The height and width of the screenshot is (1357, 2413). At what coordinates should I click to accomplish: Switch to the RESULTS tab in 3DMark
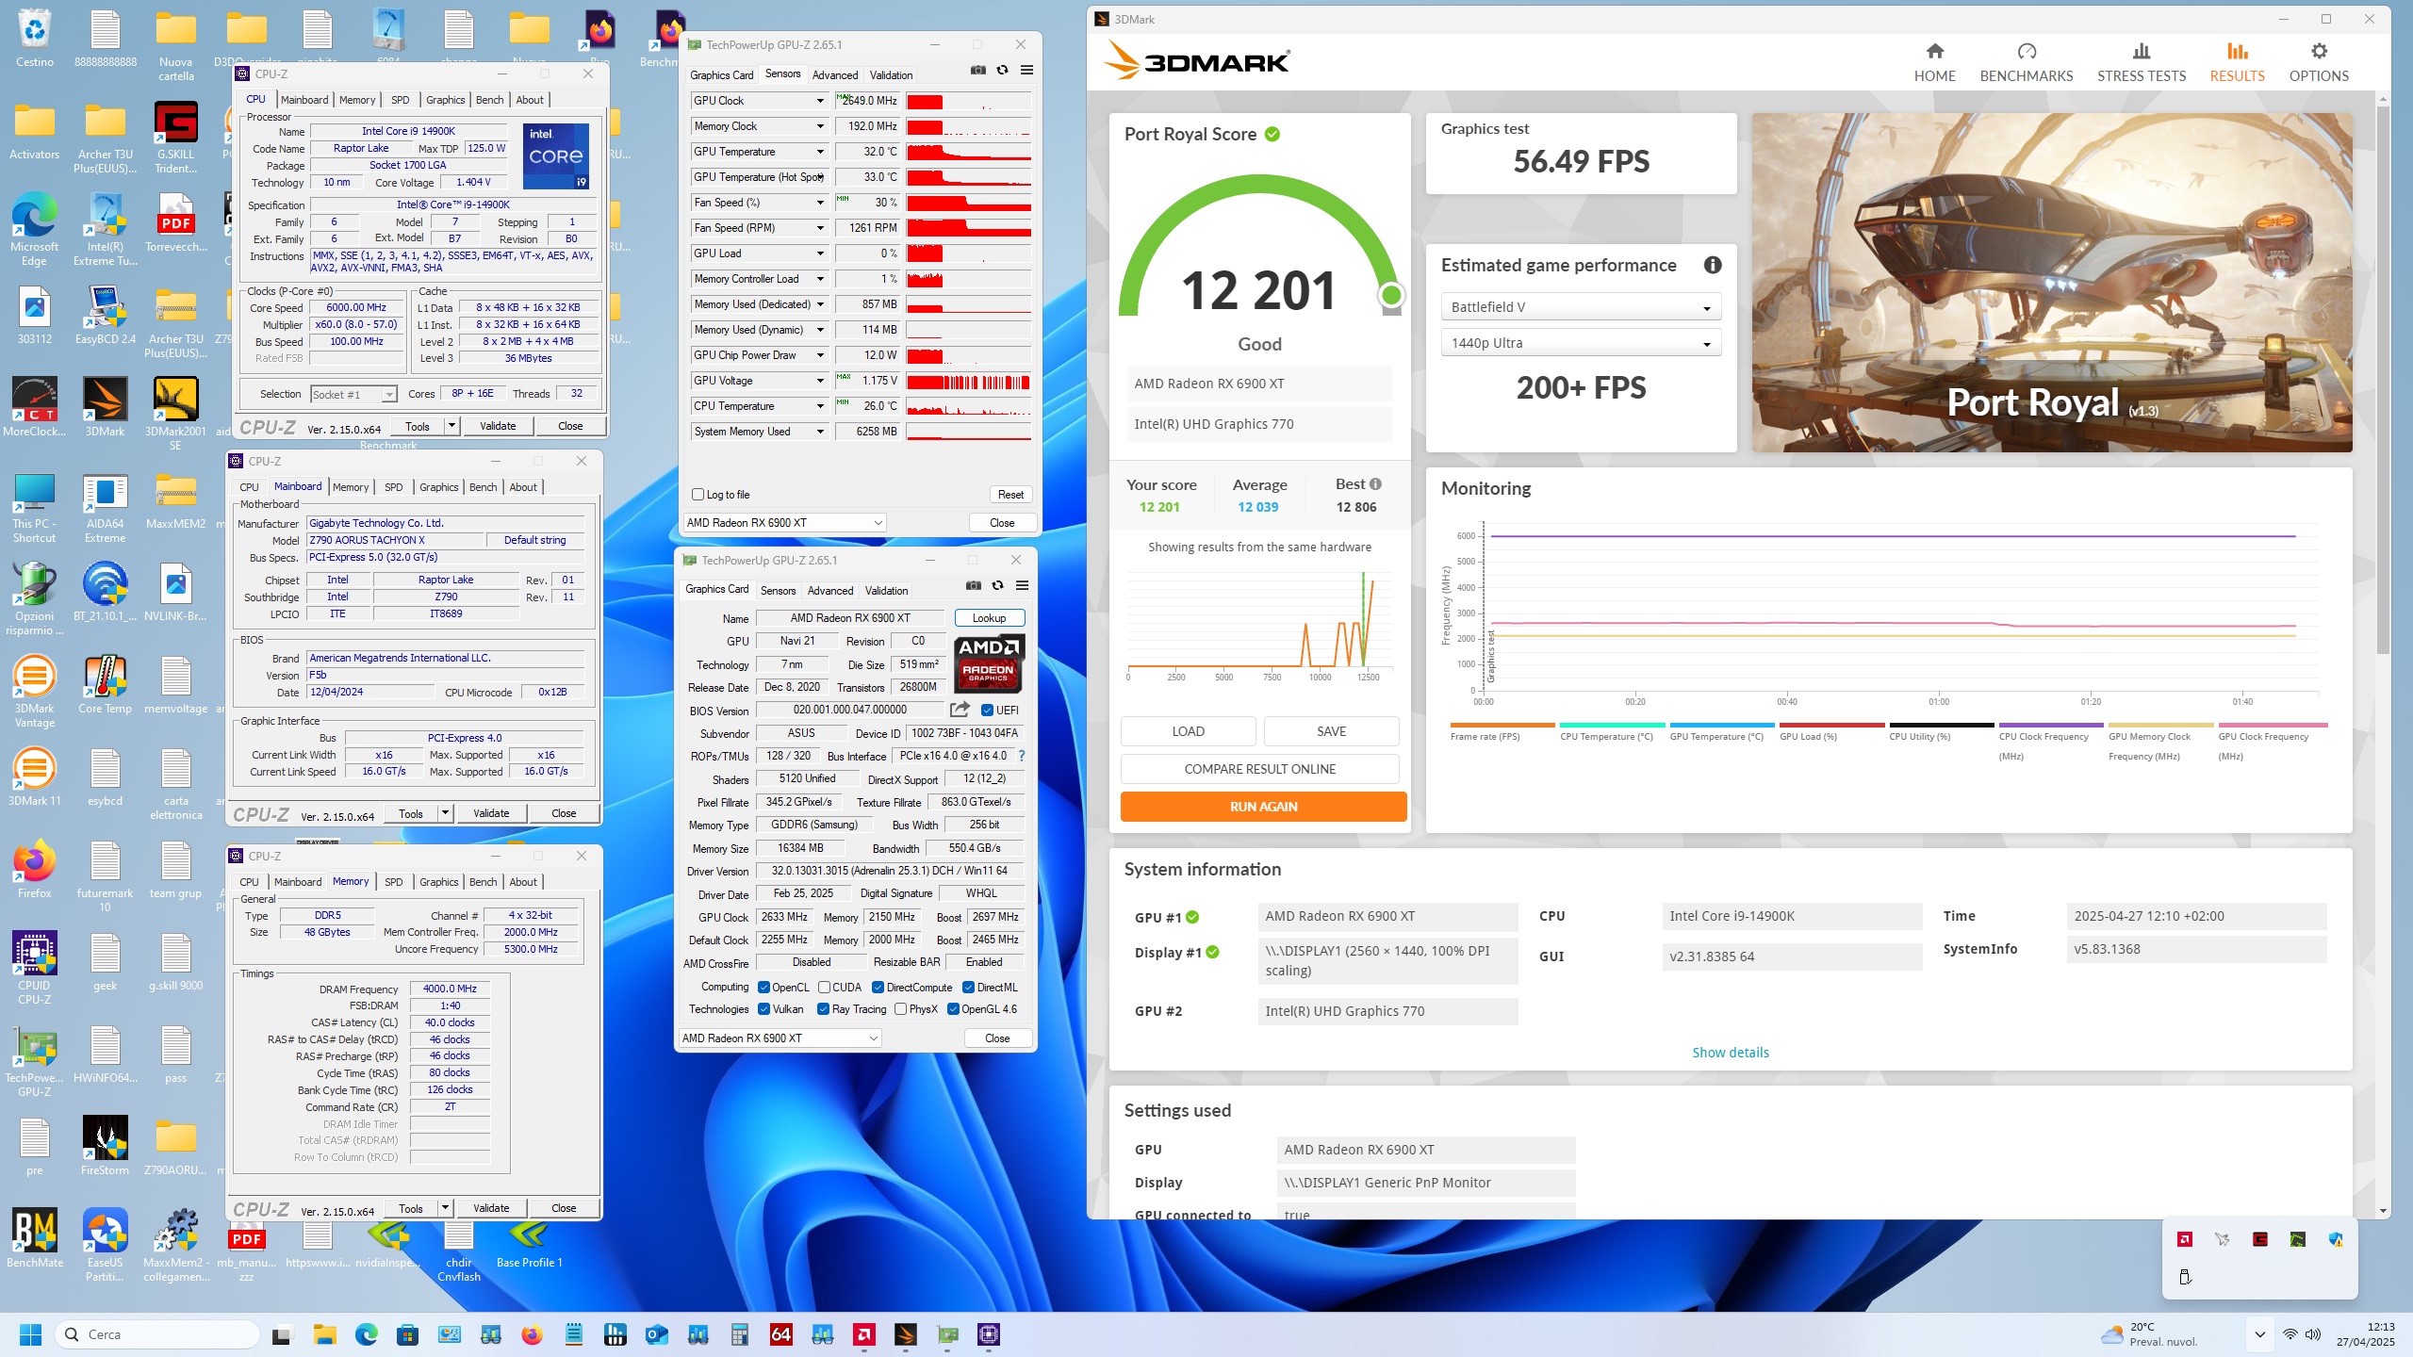coord(2237,62)
